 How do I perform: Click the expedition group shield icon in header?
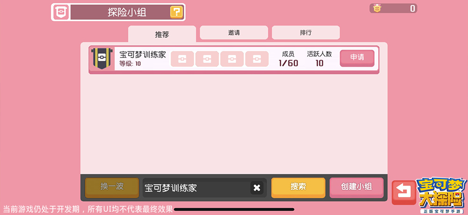(x=61, y=12)
